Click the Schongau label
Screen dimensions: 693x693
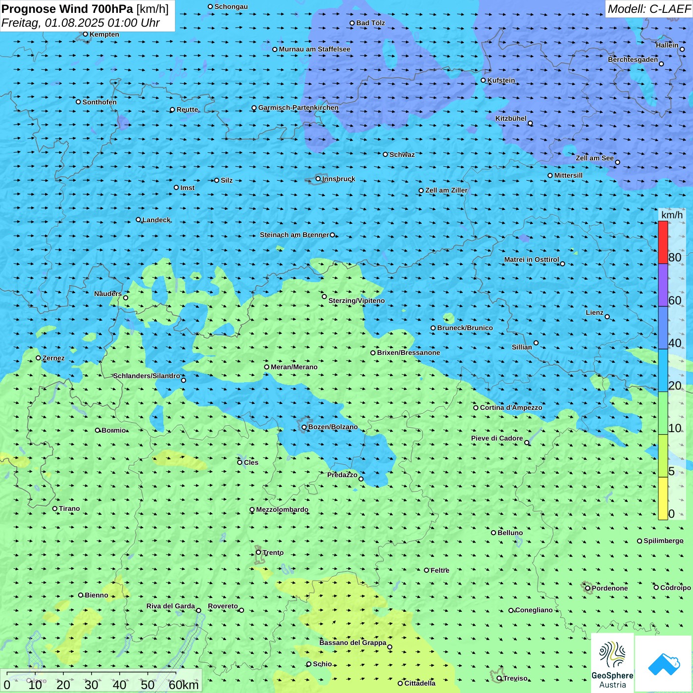(231, 6)
